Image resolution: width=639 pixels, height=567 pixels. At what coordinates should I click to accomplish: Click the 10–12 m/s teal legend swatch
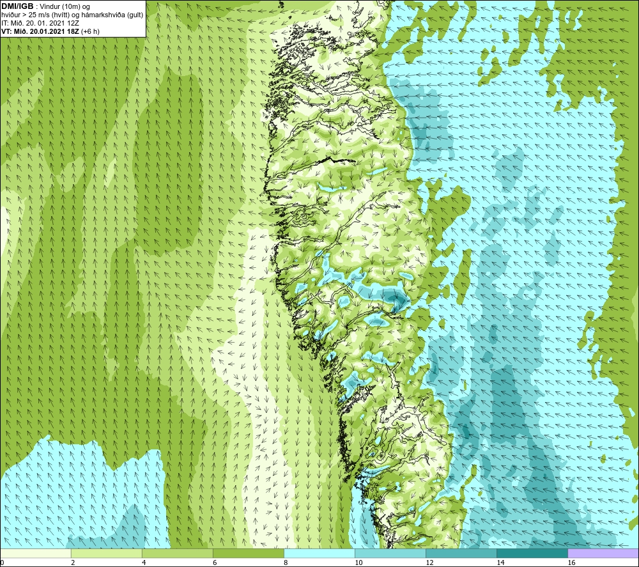(x=390, y=553)
